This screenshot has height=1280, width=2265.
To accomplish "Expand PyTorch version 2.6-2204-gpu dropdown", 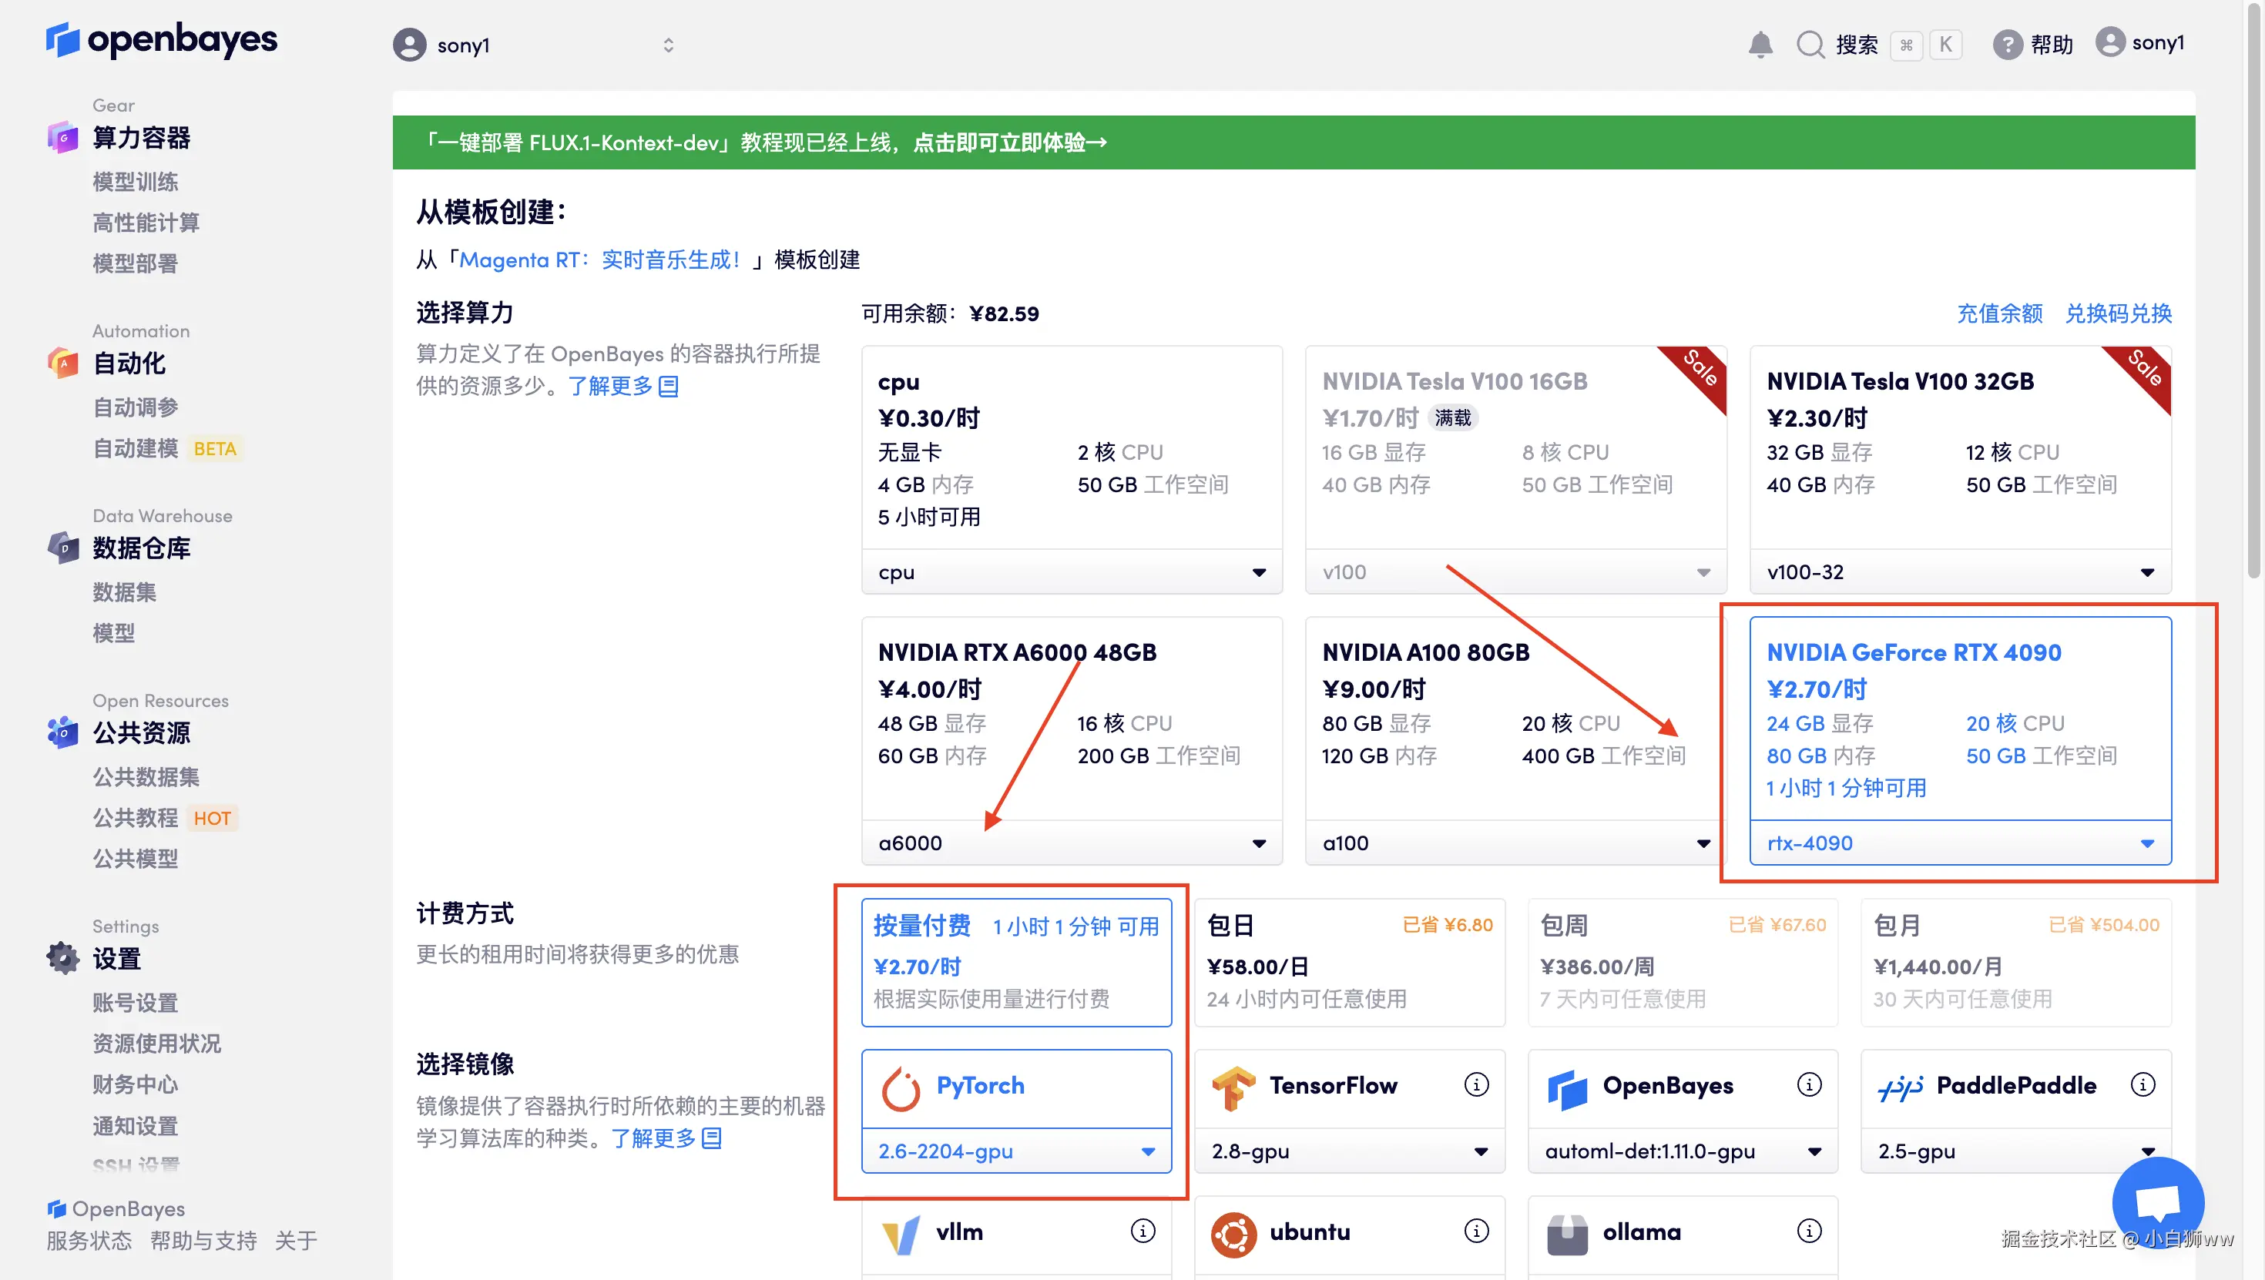I will [1016, 1151].
